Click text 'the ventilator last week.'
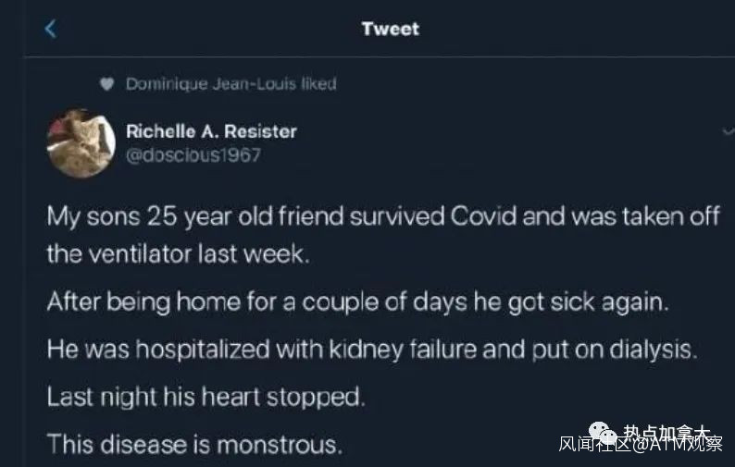 click(x=177, y=254)
